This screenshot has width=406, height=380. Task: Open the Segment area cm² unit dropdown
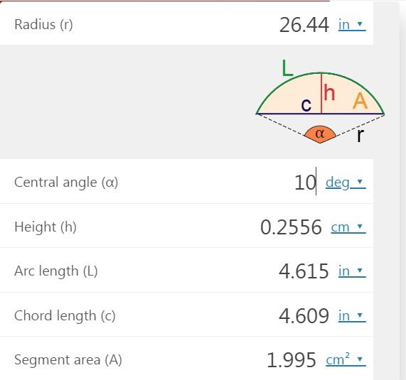pos(346,359)
